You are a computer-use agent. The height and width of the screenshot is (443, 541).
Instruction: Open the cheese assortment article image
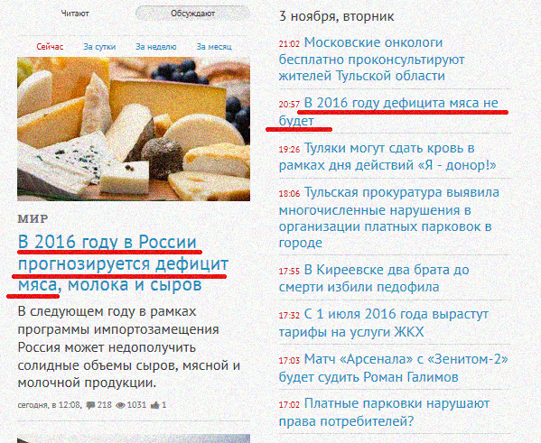(x=134, y=129)
